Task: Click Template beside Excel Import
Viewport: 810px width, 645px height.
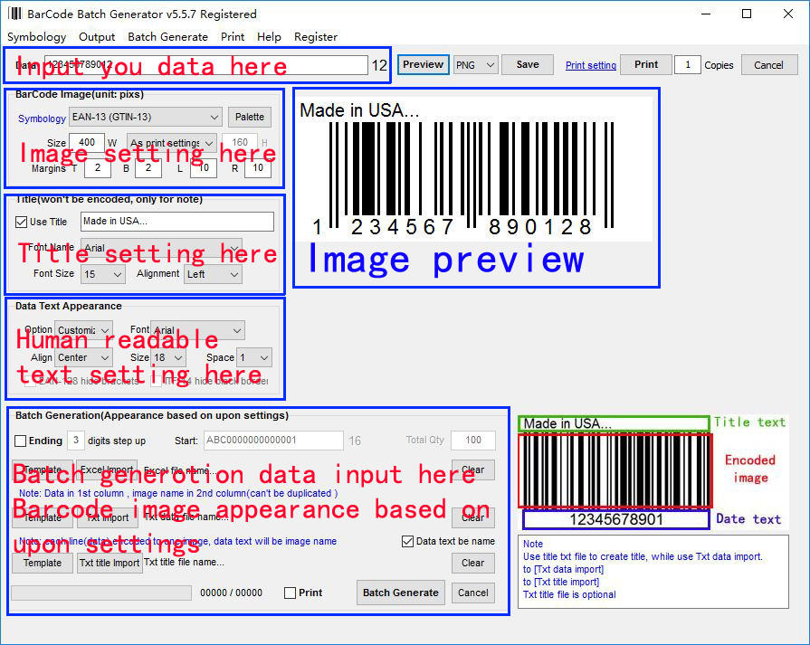Action: click(x=43, y=470)
